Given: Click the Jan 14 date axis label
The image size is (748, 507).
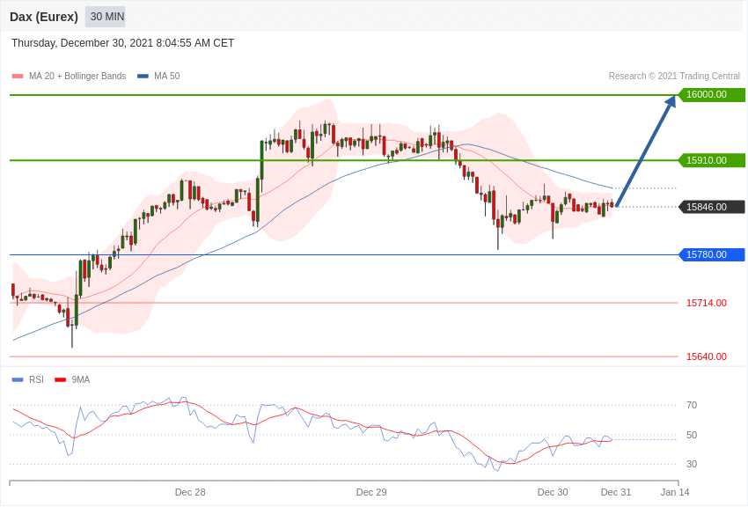Looking at the screenshot, I should tap(675, 492).
